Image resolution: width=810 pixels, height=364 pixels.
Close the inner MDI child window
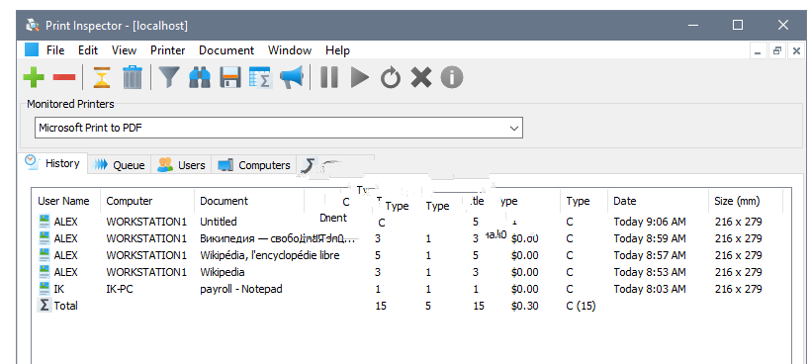click(796, 51)
